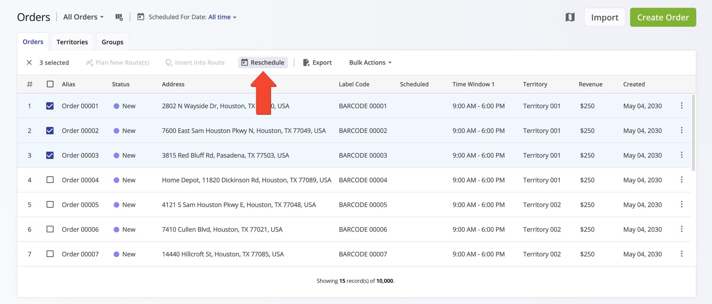Viewport: 712px width, 304px height.
Task: Switch to the Groups tab
Action: pyautogui.click(x=112, y=42)
